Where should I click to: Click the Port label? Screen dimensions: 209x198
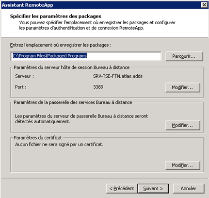21,87
